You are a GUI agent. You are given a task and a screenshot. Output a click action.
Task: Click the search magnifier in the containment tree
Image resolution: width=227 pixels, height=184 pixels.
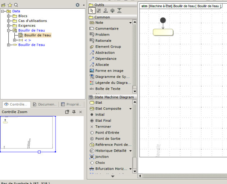(x=16, y=5)
